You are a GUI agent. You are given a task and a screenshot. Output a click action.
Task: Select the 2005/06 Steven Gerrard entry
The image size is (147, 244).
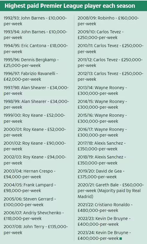[x=30, y=202]
